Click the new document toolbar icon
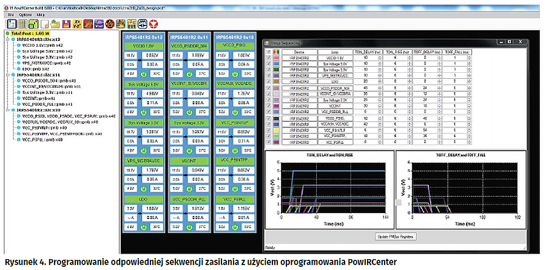The height and width of the screenshot is (270, 546). coord(44,24)
